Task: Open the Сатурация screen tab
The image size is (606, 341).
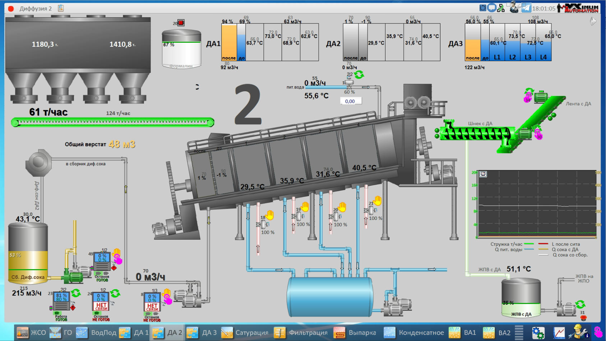Action: pyautogui.click(x=245, y=333)
